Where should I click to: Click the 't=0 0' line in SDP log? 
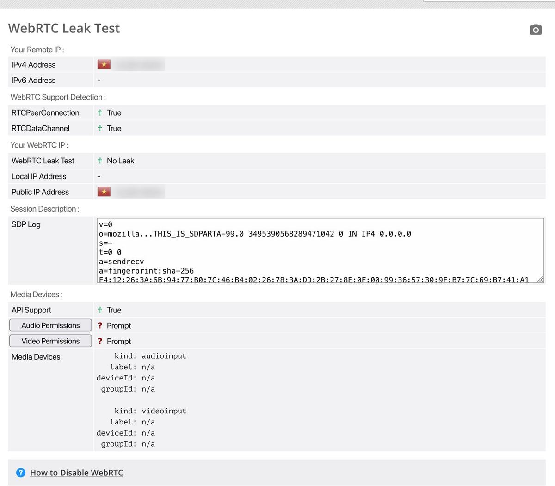pyautogui.click(x=110, y=252)
